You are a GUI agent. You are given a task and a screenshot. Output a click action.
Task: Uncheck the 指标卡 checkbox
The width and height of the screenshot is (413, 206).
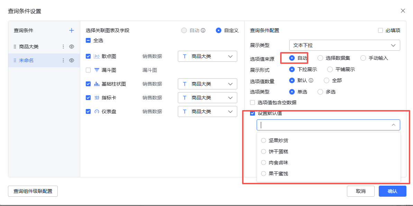coord(88,98)
